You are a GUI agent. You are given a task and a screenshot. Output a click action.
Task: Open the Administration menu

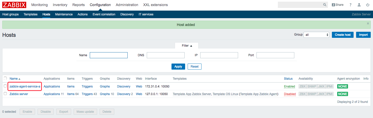pyautogui.click(x=127, y=5)
